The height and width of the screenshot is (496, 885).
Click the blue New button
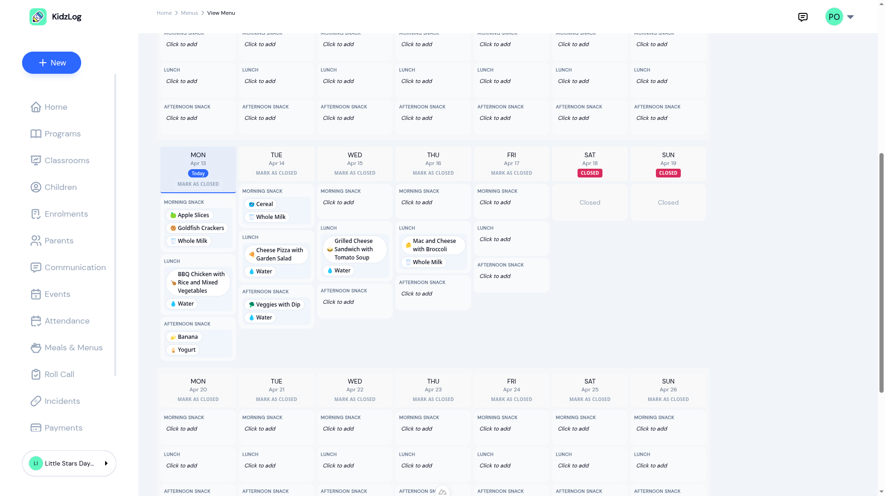[x=52, y=63]
